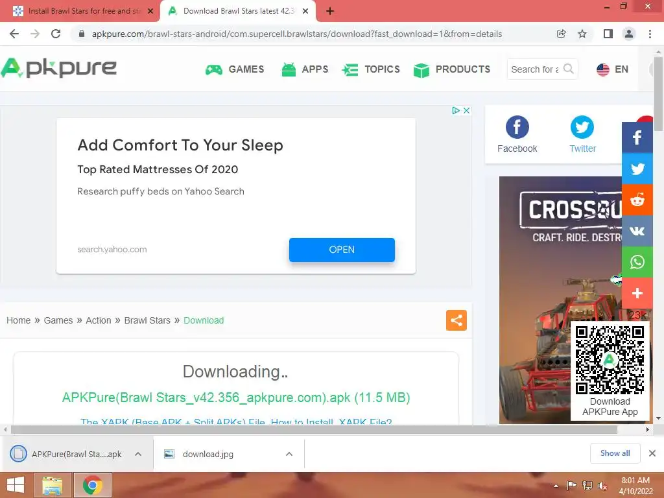Close the ad with X icon
The image size is (664, 498).
[466, 110]
